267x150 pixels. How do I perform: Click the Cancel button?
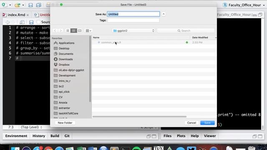191,123
